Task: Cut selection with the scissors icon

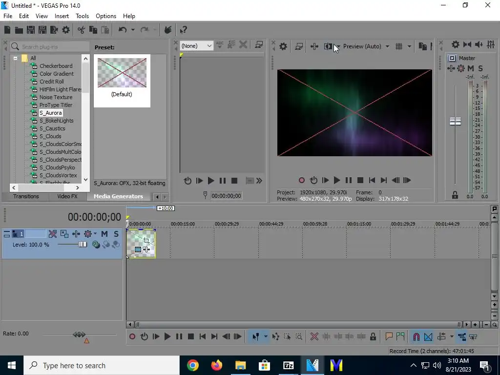Action: (x=82, y=30)
